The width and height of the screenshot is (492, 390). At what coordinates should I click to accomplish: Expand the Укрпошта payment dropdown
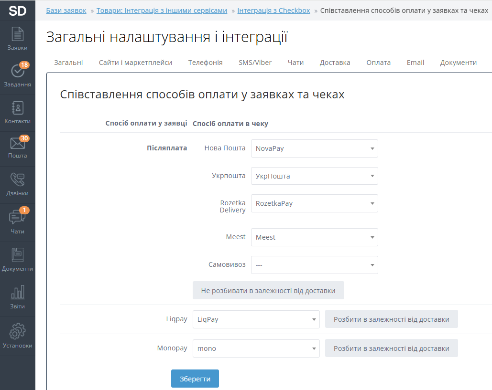(x=314, y=176)
